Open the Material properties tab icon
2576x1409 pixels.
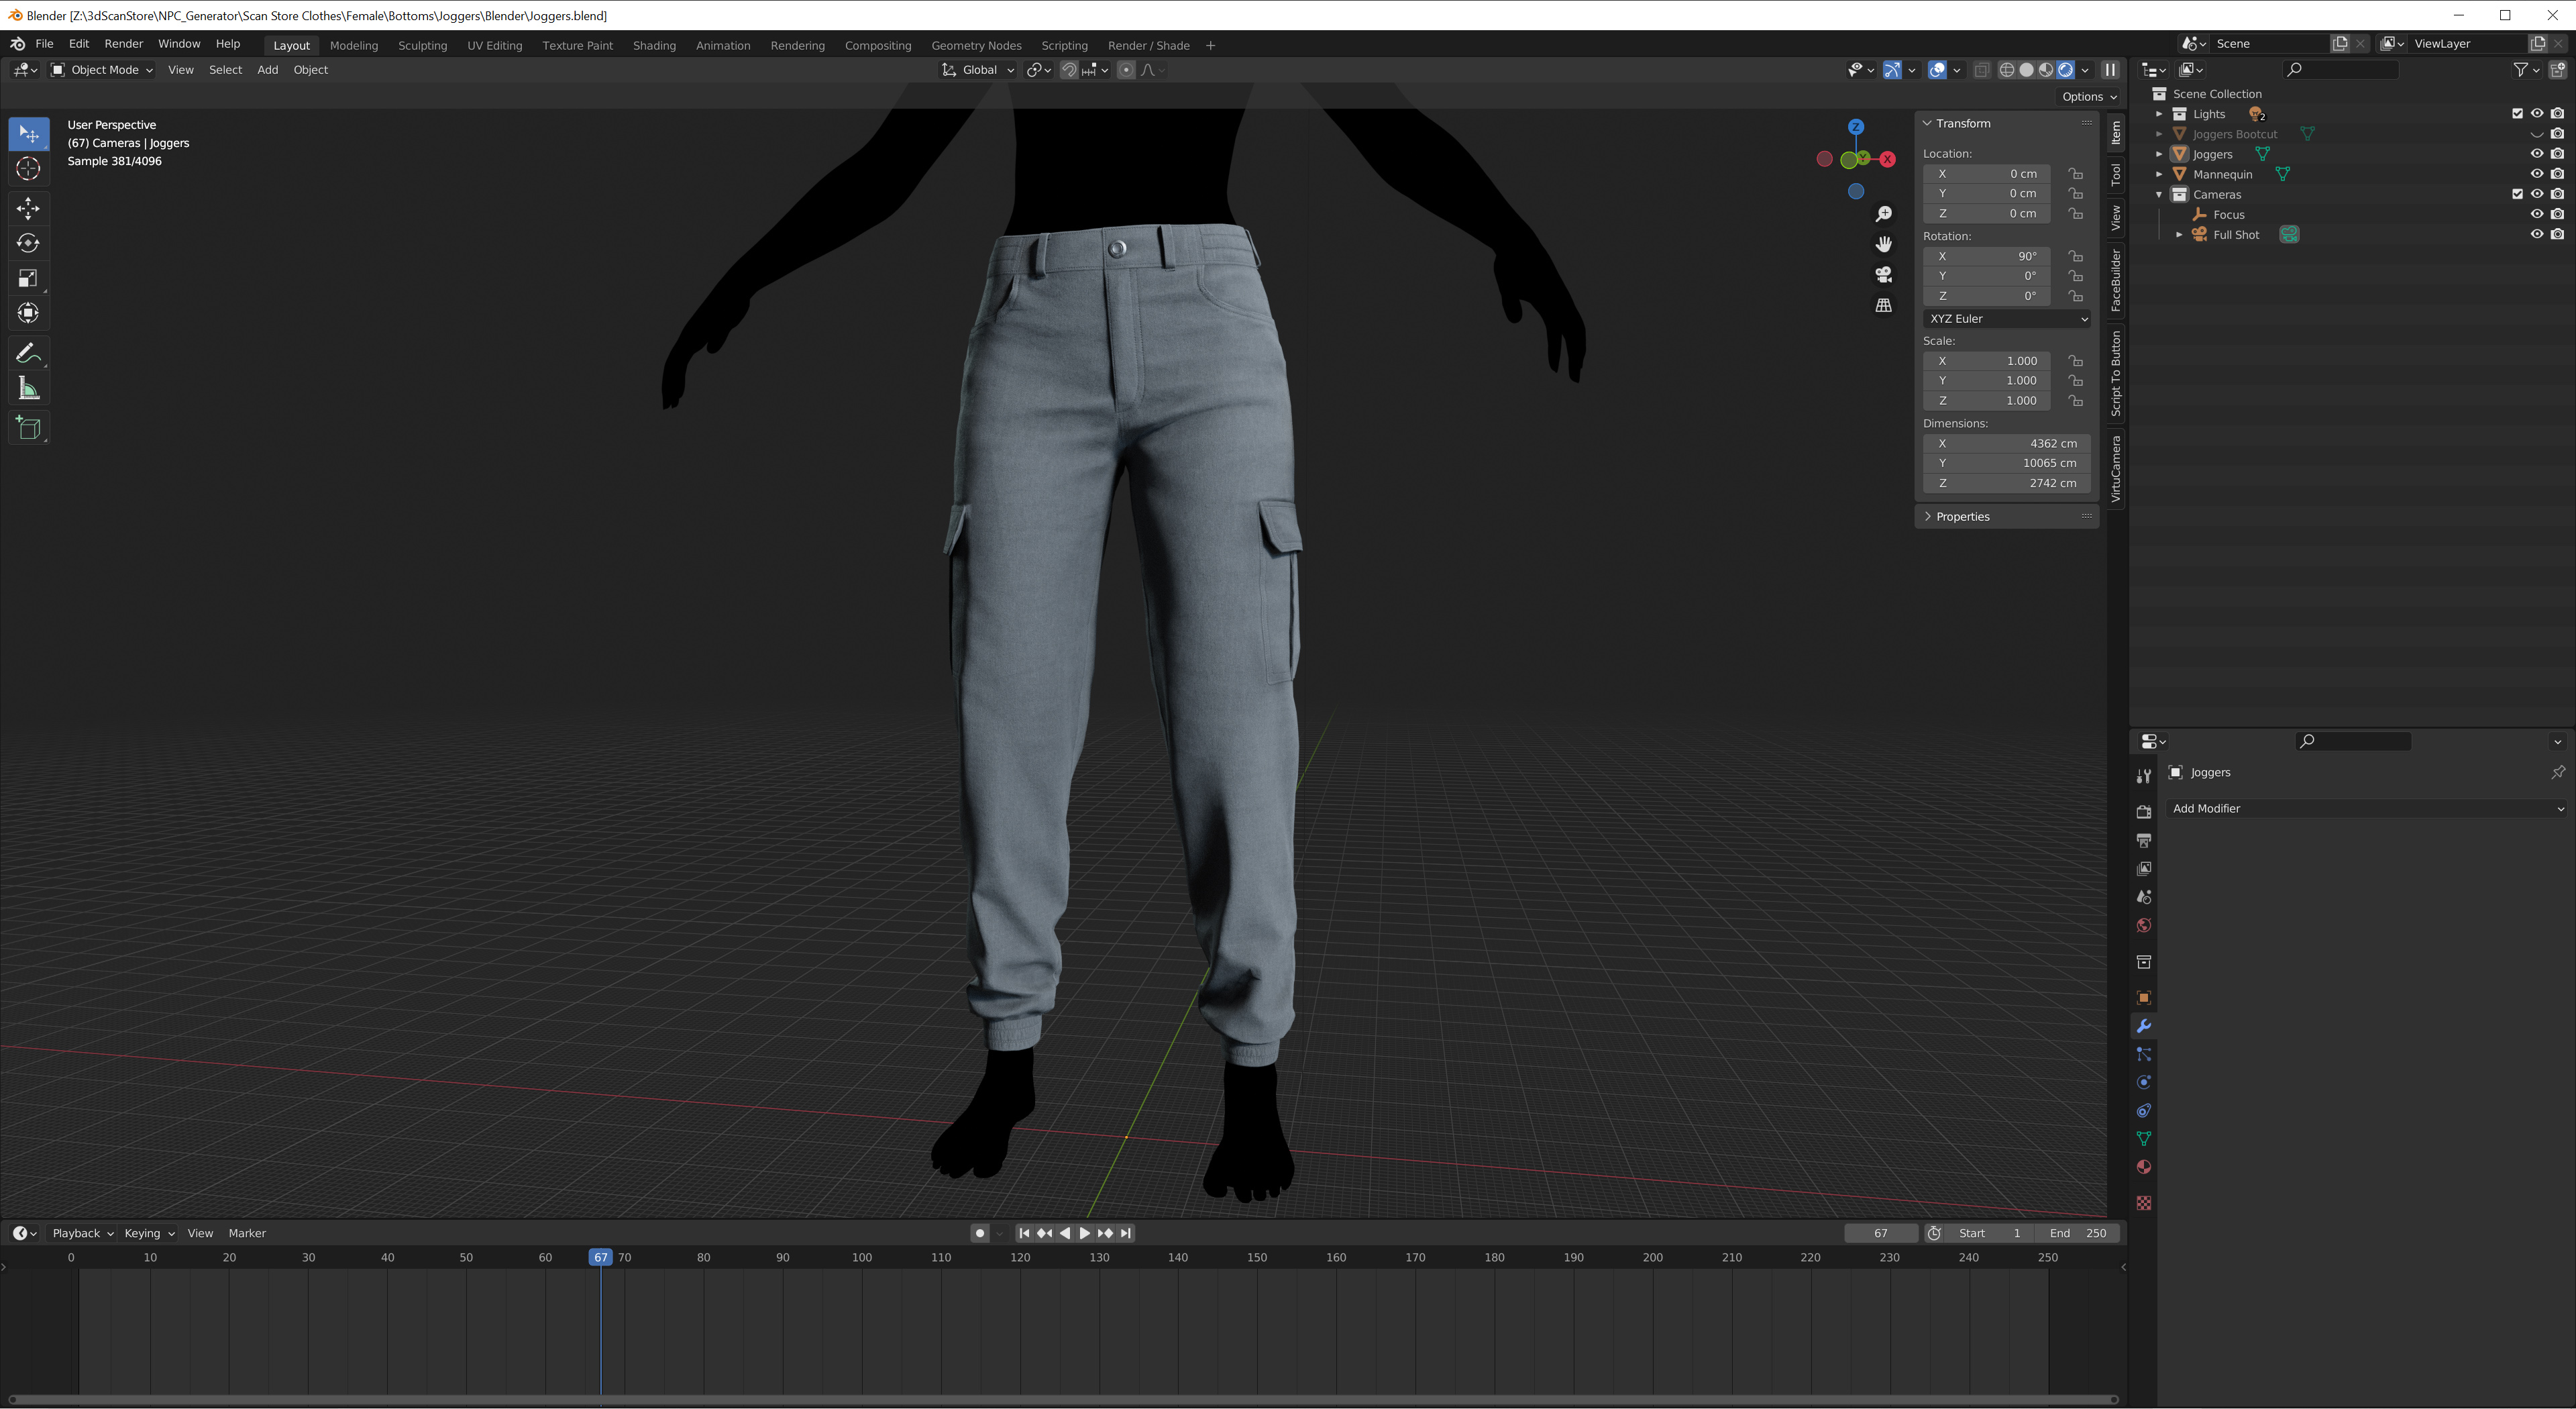[2143, 1167]
